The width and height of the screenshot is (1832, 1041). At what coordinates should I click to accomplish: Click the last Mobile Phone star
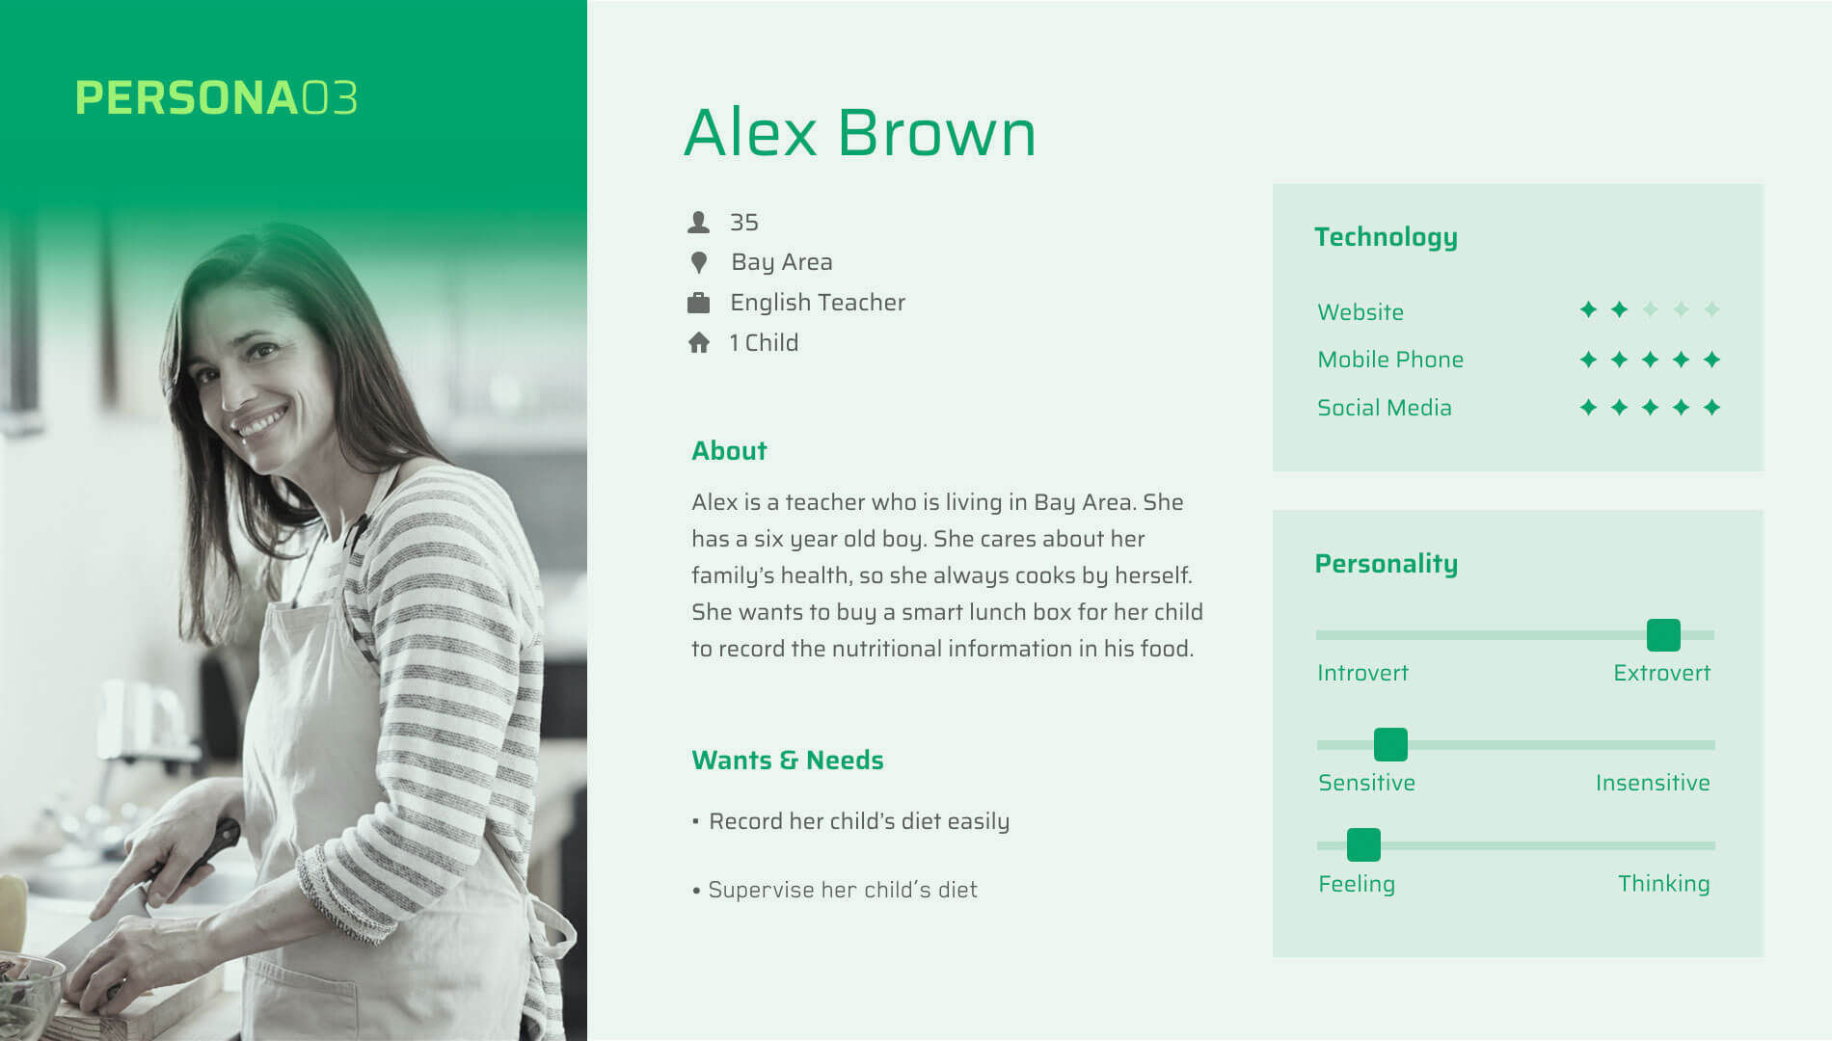[x=1711, y=360]
